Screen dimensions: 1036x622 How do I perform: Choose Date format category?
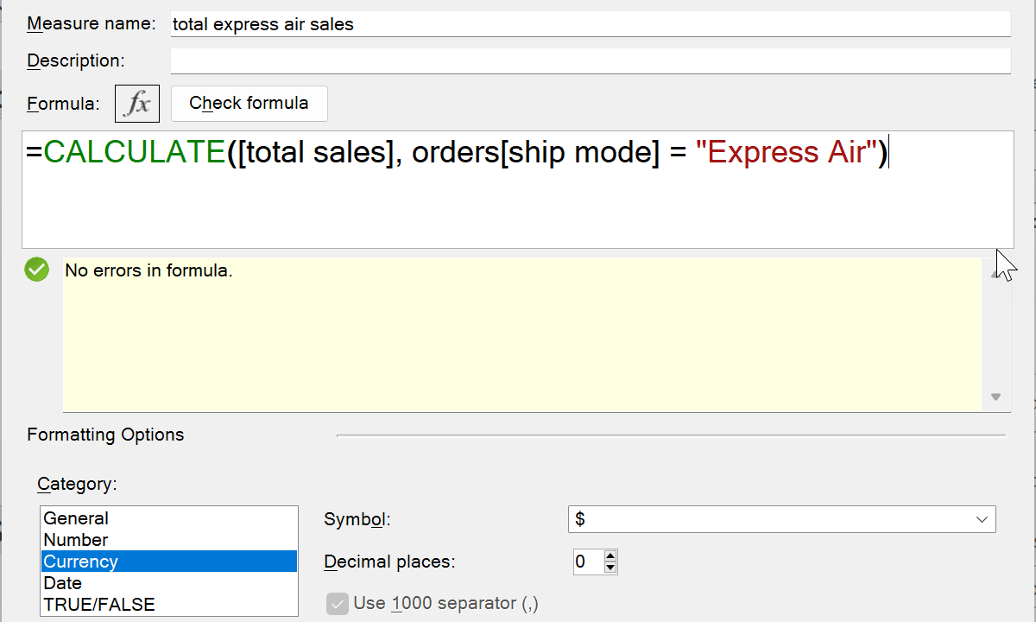click(x=63, y=583)
